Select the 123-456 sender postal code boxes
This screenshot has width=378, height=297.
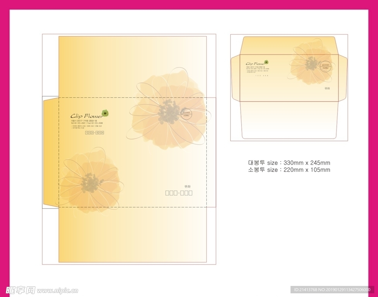94,132
